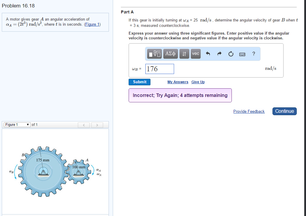Open the Greek symbols (ΑΣΦ) palette
Image resolution: width=306 pixels, height=216 pixels.
pyautogui.click(x=170, y=54)
